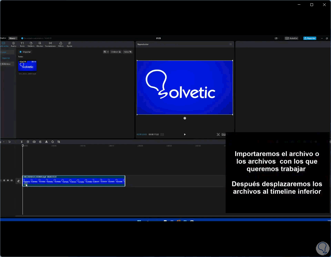The image size is (331, 257).
Task: Toggle the track lock icon
Action: coord(4,181)
